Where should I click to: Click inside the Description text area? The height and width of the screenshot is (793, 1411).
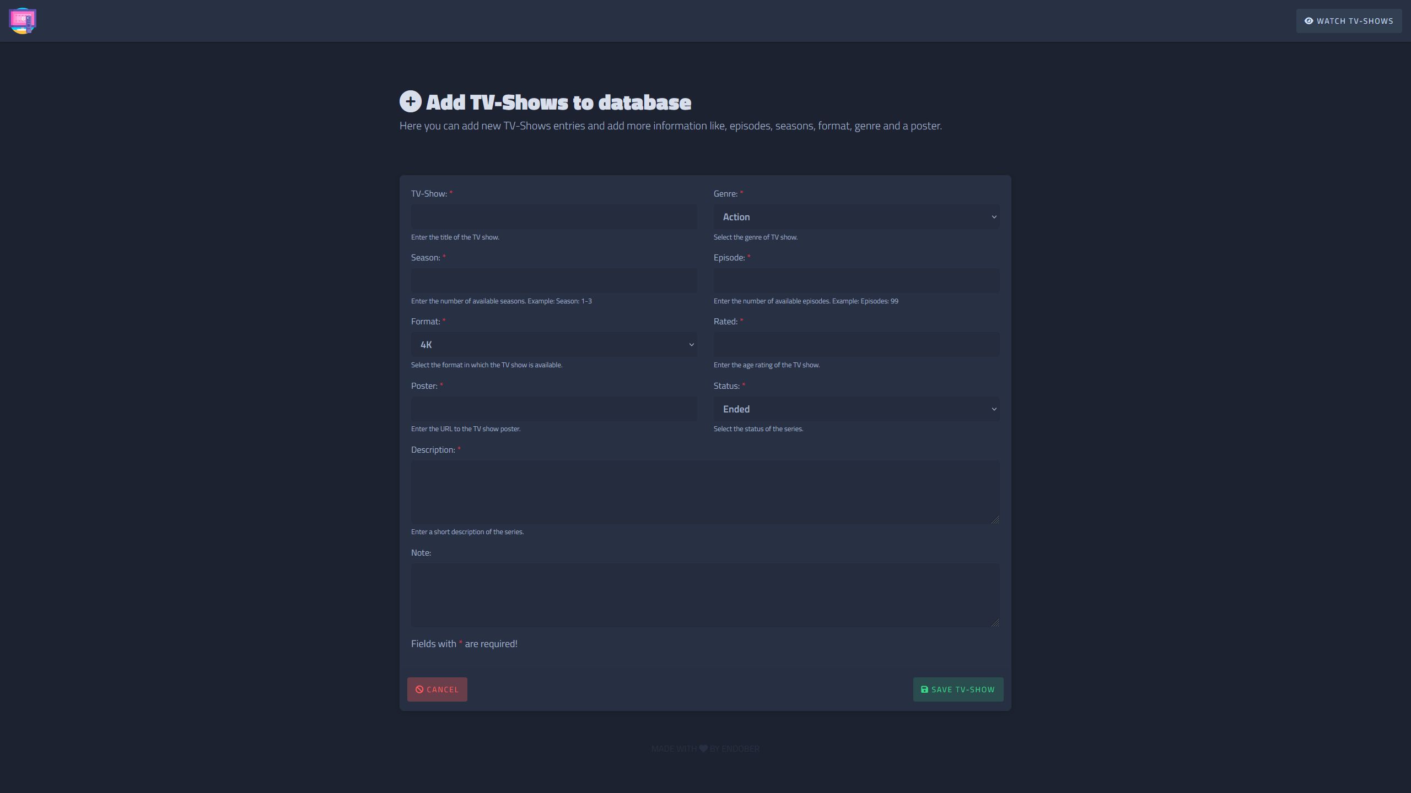click(x=704, y=492)
